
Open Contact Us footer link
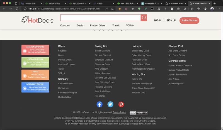[63, 88]
